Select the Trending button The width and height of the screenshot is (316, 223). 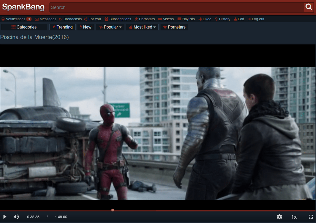(x=63, y=27)
